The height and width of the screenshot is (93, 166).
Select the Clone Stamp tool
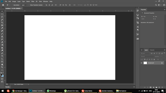coord(2,36)
